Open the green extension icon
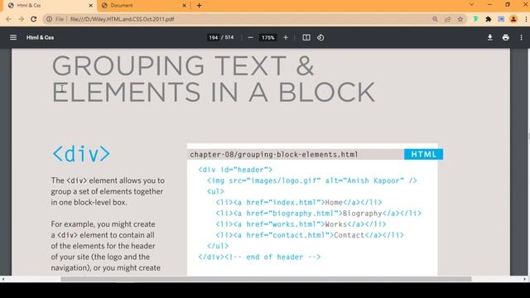This screenshot has height=298, width=530. click(x=475, y=19)
